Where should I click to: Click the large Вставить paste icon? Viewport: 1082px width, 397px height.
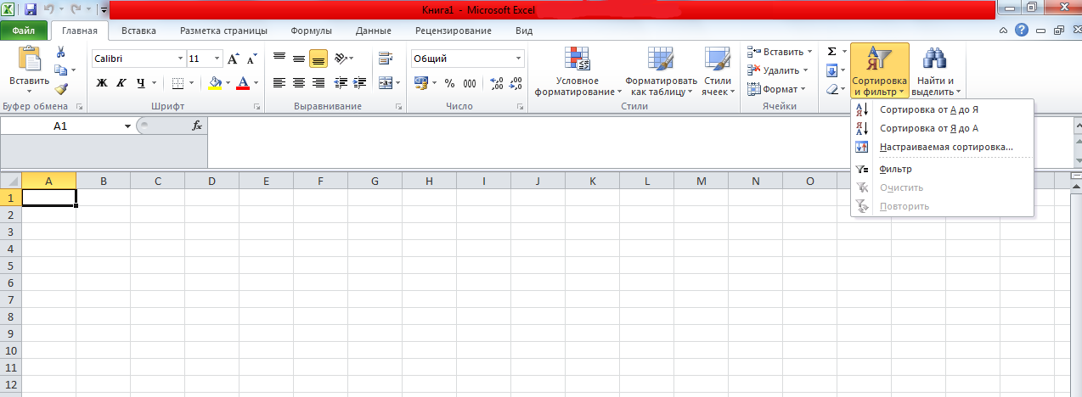pos(29,59)
